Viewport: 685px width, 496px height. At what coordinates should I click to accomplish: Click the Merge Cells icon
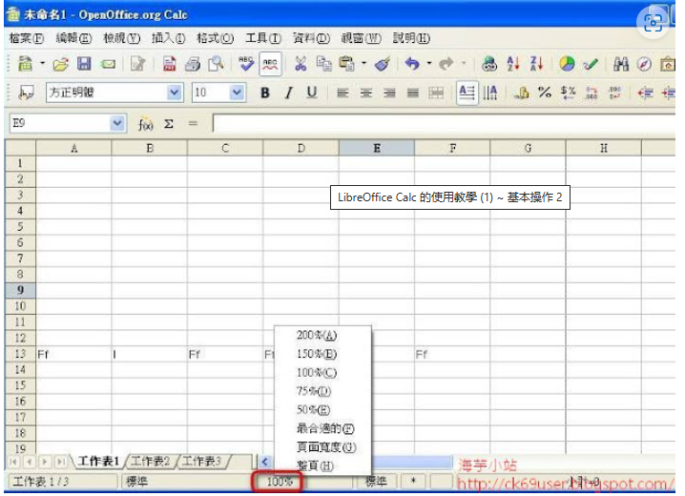436,93
